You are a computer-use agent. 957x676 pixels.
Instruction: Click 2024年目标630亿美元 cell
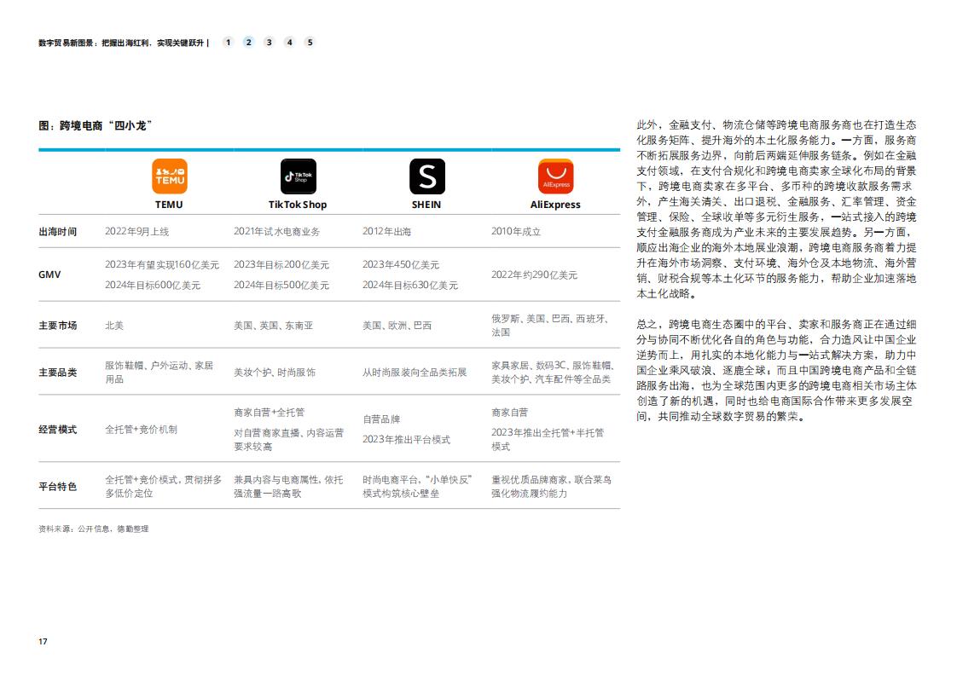pyautogui.click(x=410, y=285)
